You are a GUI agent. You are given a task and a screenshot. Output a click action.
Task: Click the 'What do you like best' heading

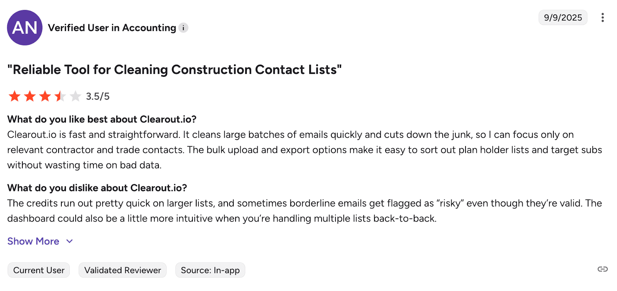pos(102,119)
